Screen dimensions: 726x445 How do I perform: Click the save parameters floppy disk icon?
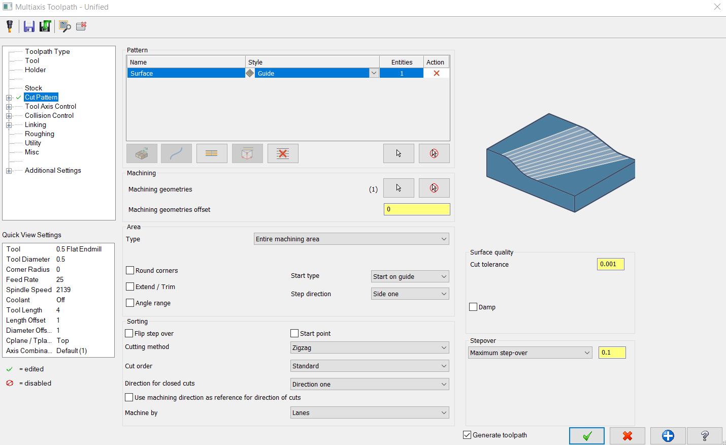[29, 26]
